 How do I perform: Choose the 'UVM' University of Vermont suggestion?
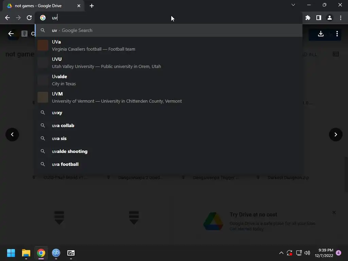click(169, 98)
